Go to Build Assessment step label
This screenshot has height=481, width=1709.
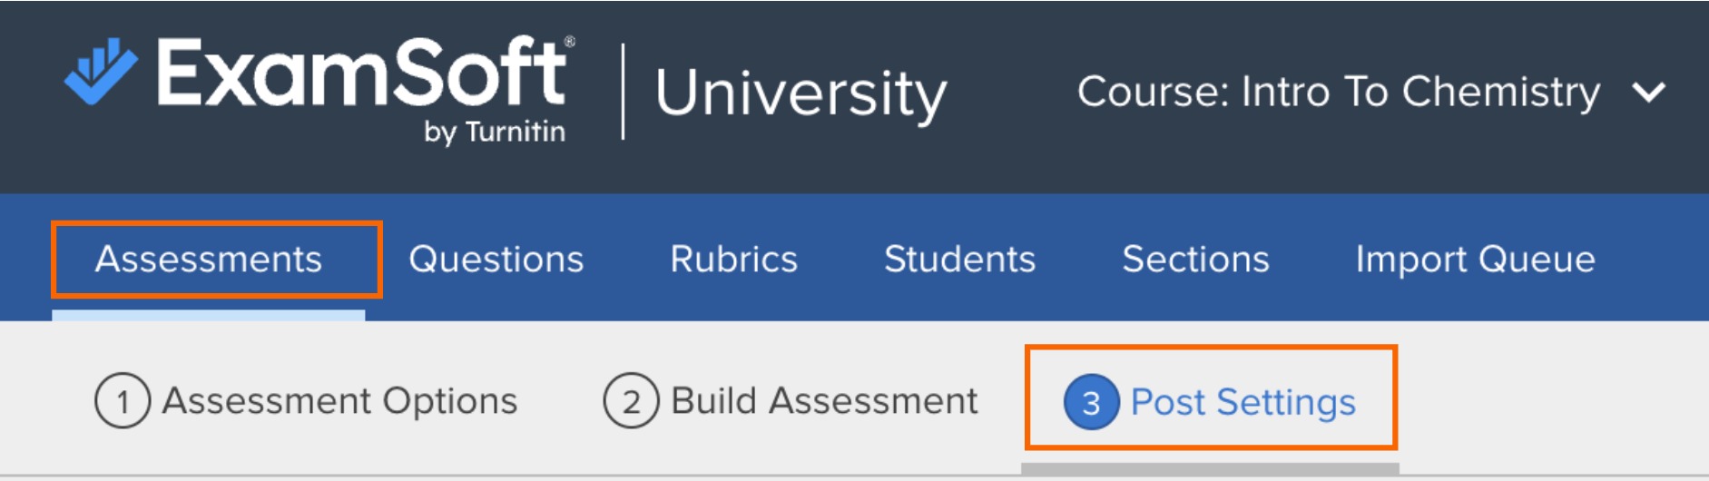coord(824,401)
